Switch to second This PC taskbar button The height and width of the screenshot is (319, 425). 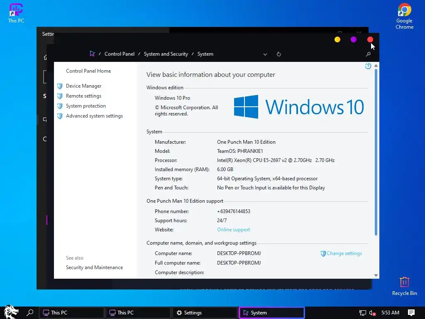coord(139,313)
